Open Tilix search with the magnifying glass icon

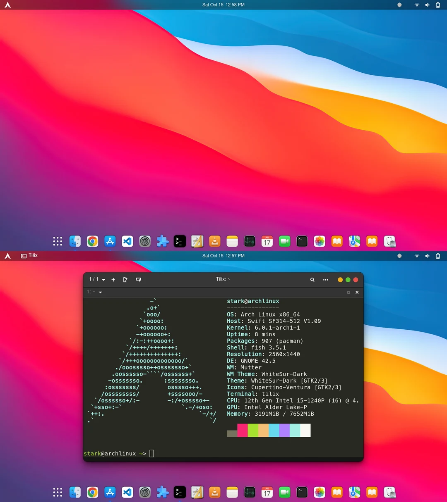coord(312,280)
